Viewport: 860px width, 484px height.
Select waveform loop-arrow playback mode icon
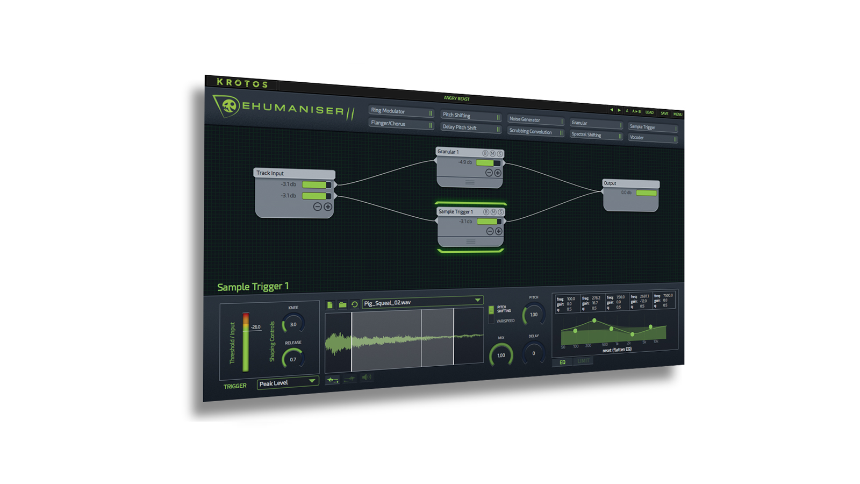coord(333,380)
